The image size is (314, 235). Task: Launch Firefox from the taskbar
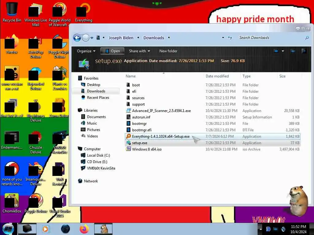[x=84, y=229]
